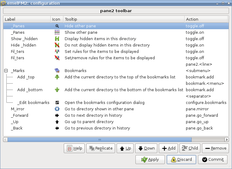This screenshot has width=232, height=169.
Task: Click the horizontal scrollbar thumb
Action: pyautogui.click(x=100, y=140)
